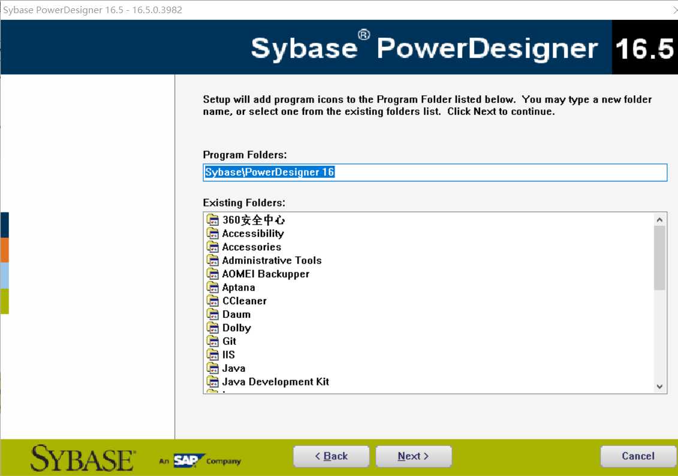Image resolution: width=678 pixels, height=476 pixels.
Task: Click the folder icon beside Dolby
Action: 212,328
